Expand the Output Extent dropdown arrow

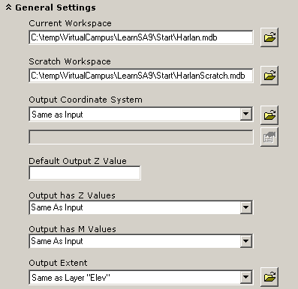pos(246,277)
